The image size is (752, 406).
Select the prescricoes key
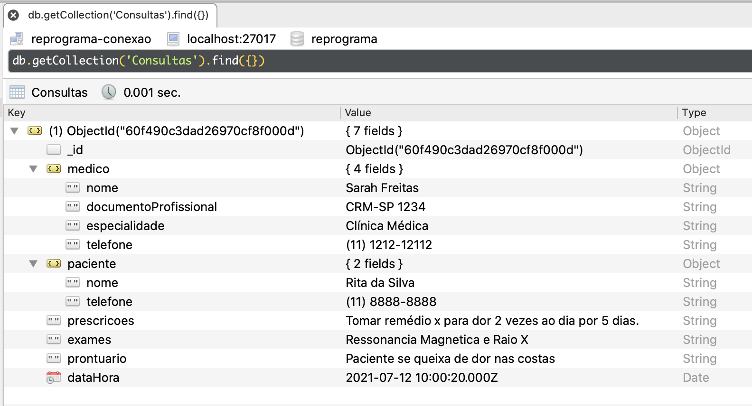tap(101, 321)
